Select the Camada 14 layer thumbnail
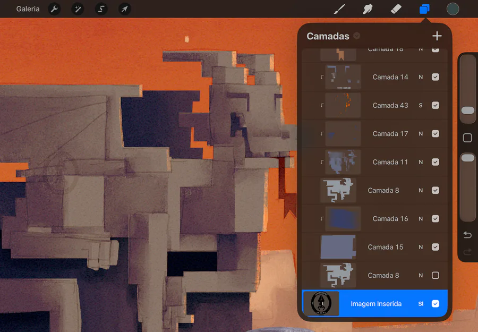The image size is (478, 332). (x=343, y=77)
